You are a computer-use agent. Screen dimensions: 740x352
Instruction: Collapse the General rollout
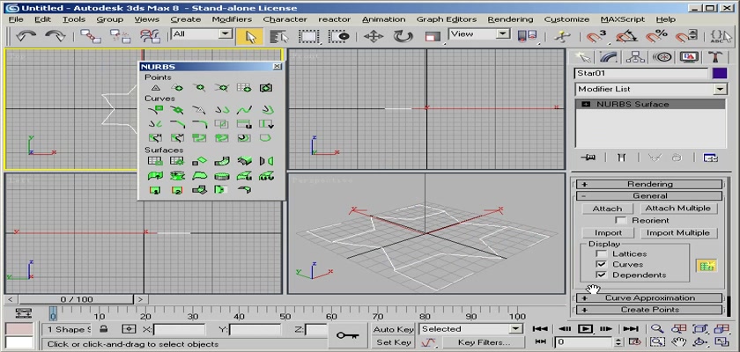pyautogui.click(x=649, y=196)
